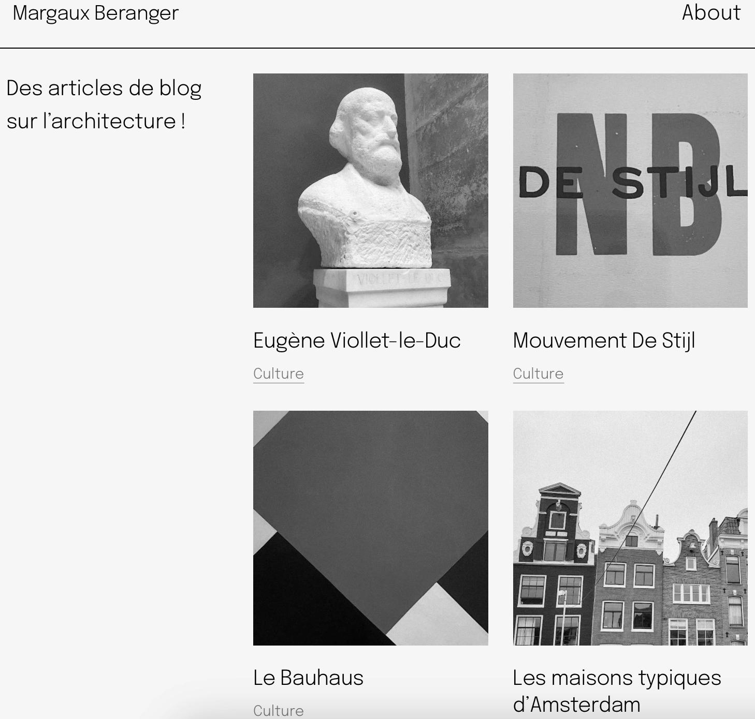The width and height of the screenshot is (755, 719).
Task: Click the black DE STIJL lettering on poster
Action: tap(633, 182)
